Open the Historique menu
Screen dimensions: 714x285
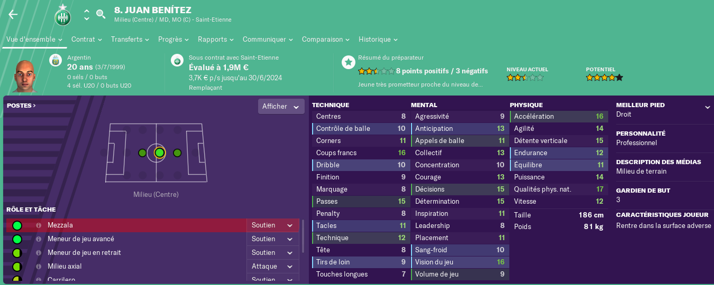coord(378,40)
